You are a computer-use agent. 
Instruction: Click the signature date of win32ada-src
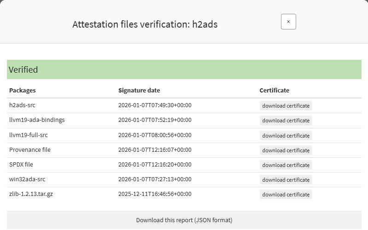click(155, 179)
